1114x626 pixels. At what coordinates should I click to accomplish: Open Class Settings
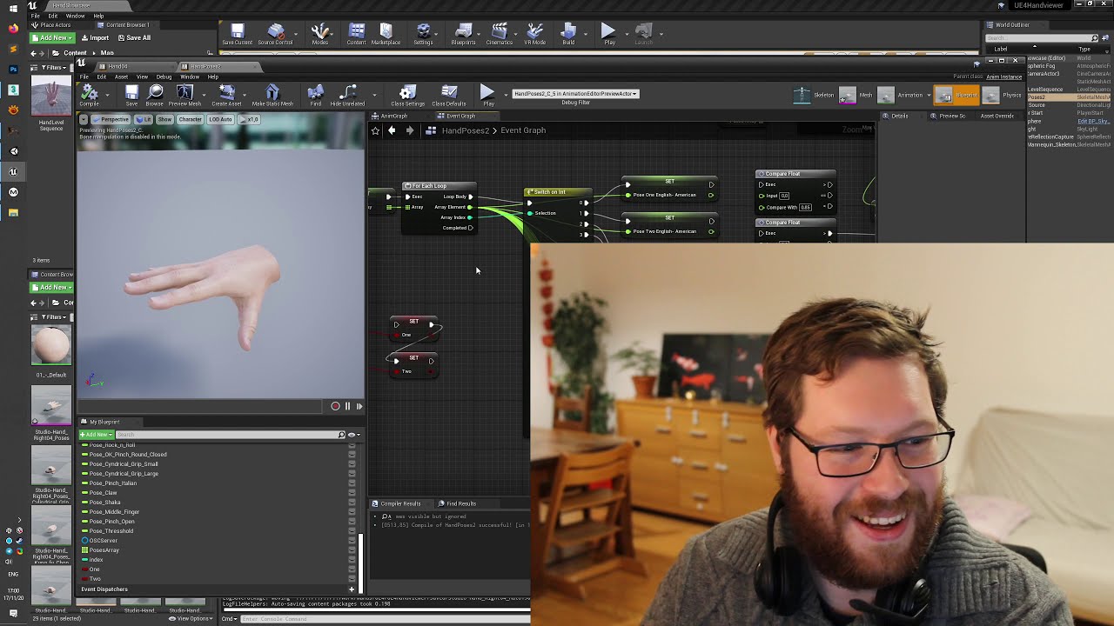(407, 95)
